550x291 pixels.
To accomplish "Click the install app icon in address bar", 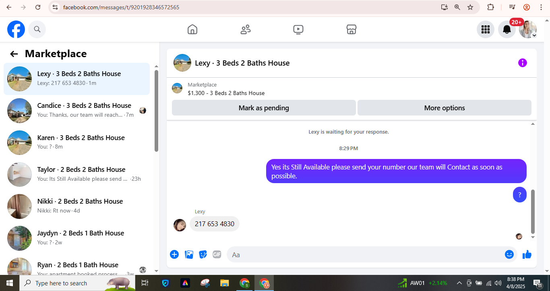I will pyautogui.click(x=445, y=7).
